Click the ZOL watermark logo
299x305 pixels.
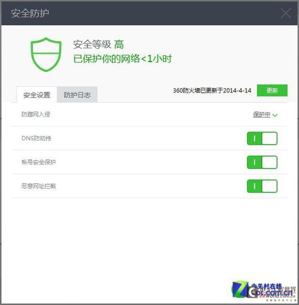(x=264, y=291)
